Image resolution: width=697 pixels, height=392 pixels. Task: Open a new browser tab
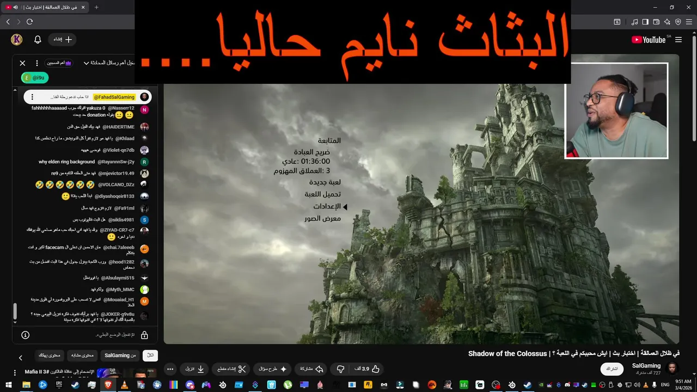(96, 7)
